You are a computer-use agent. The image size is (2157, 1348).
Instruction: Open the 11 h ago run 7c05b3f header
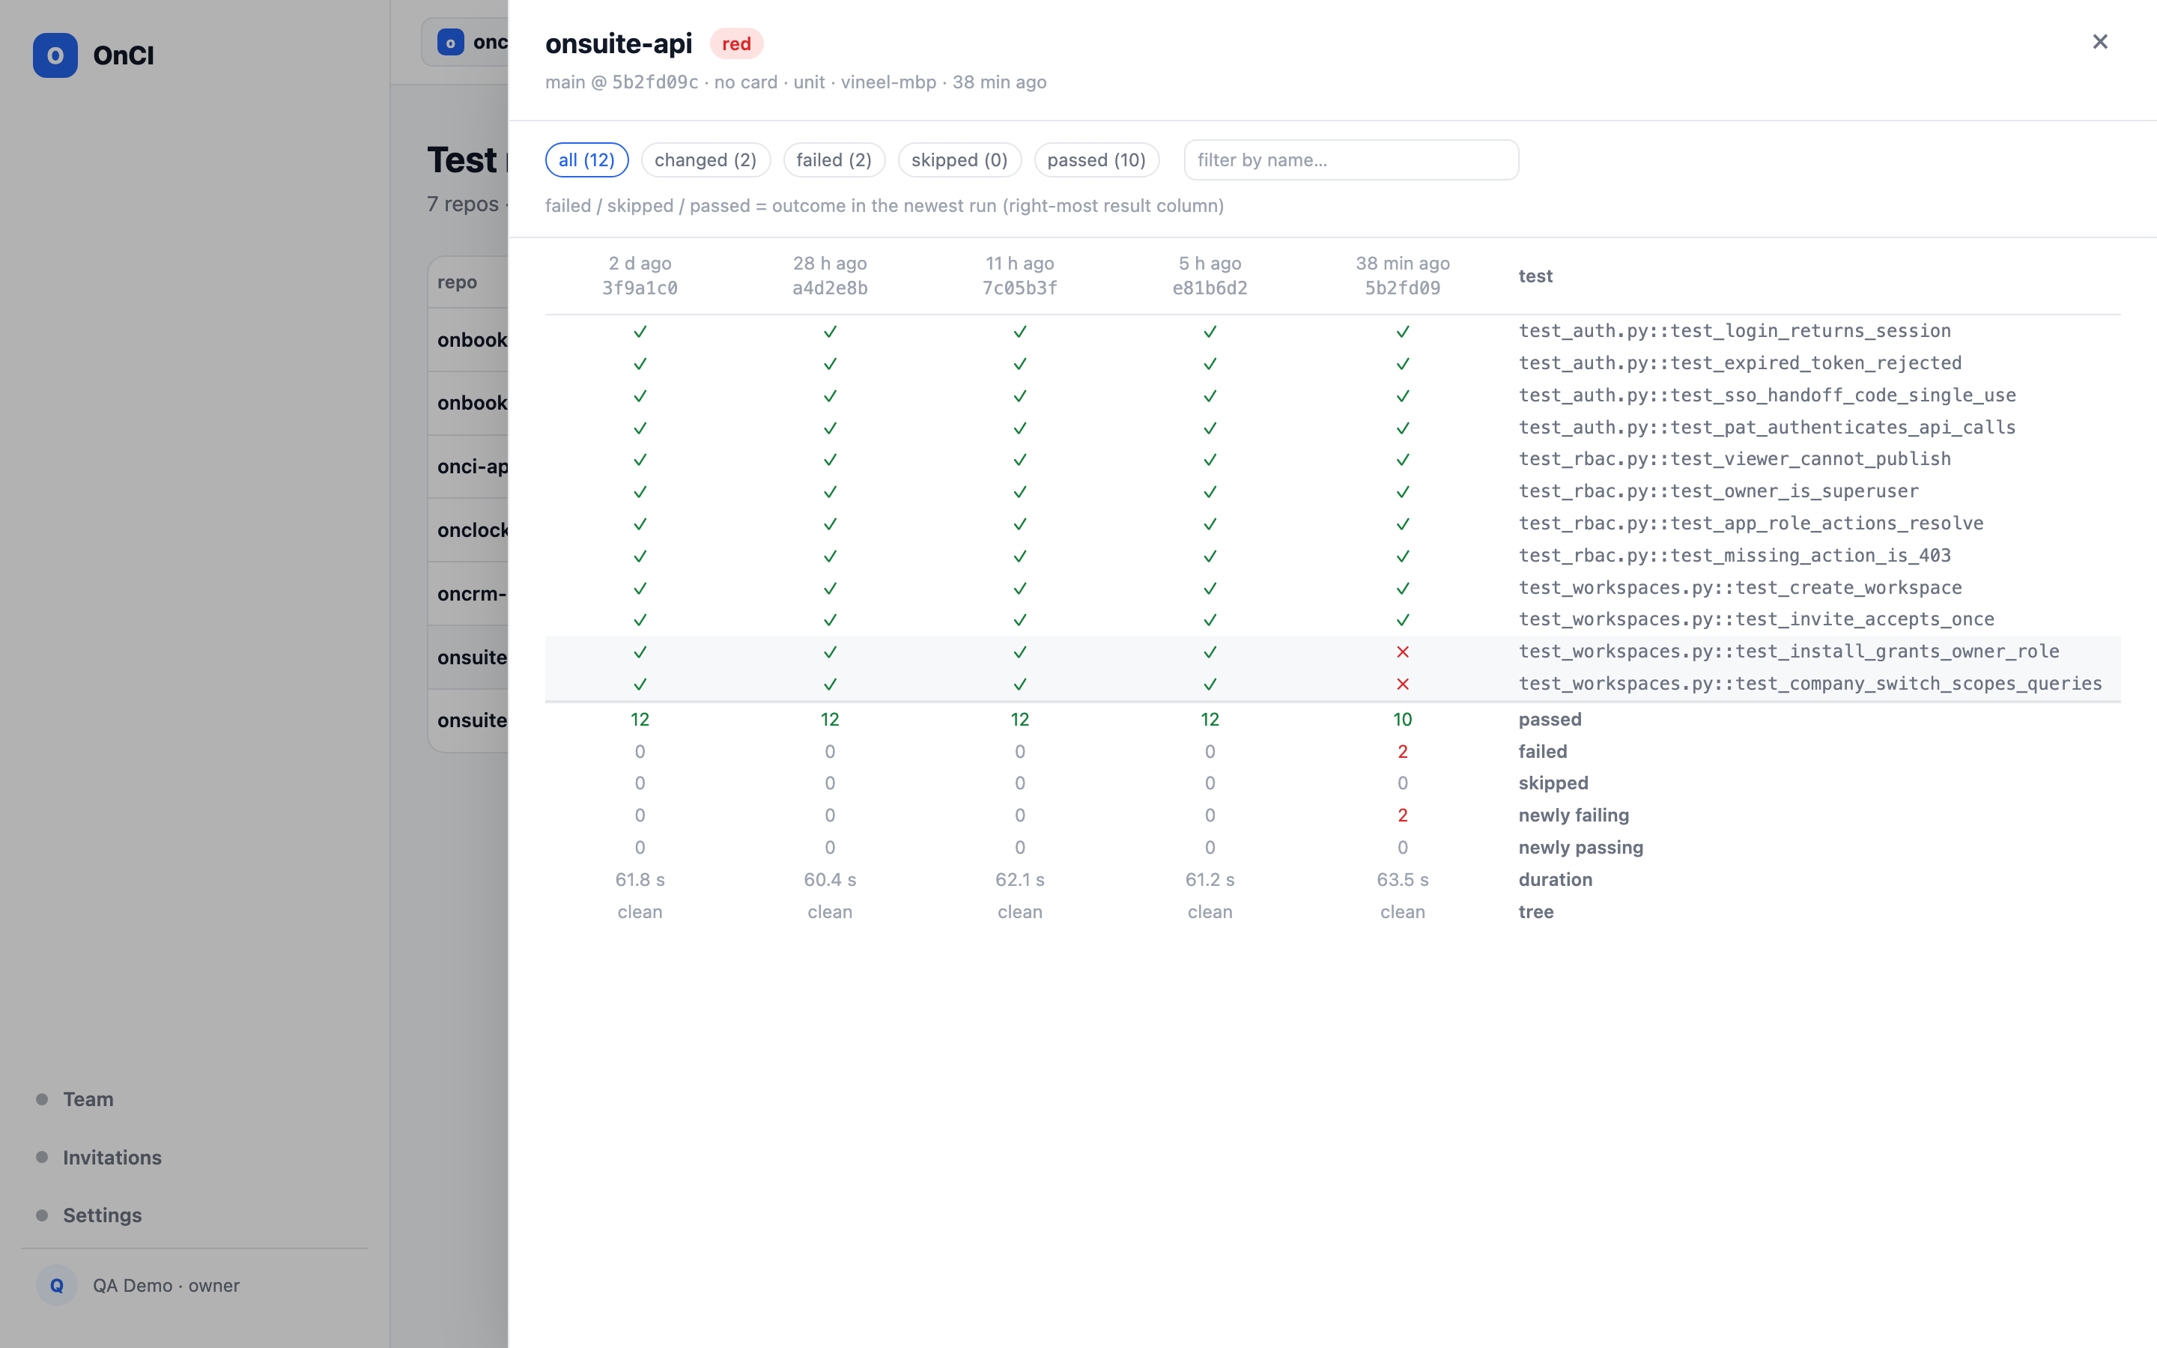point(1019,276)
